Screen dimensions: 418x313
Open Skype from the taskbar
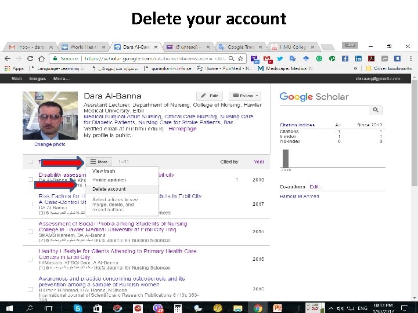[x=78, y=308]
